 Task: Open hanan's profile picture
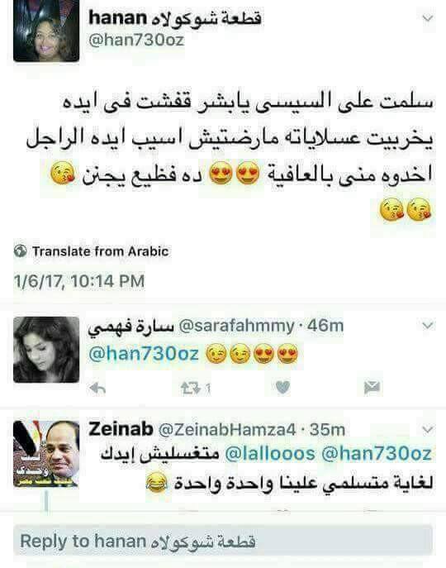click(x=46, y=31)
